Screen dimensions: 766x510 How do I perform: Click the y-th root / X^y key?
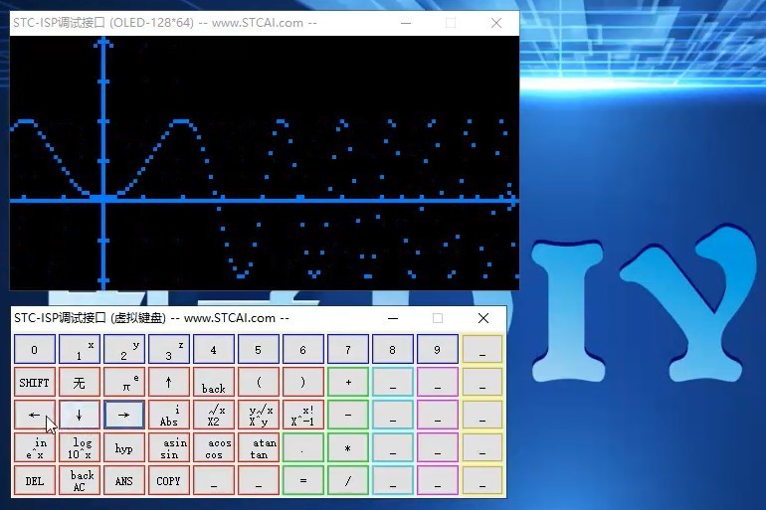(x=259, y=415)
